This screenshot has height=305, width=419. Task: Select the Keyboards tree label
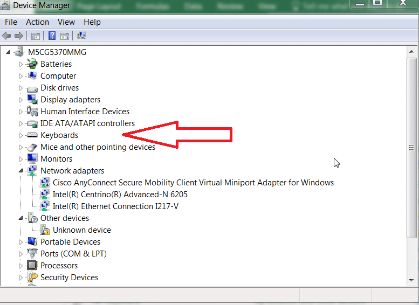[59, 135]
